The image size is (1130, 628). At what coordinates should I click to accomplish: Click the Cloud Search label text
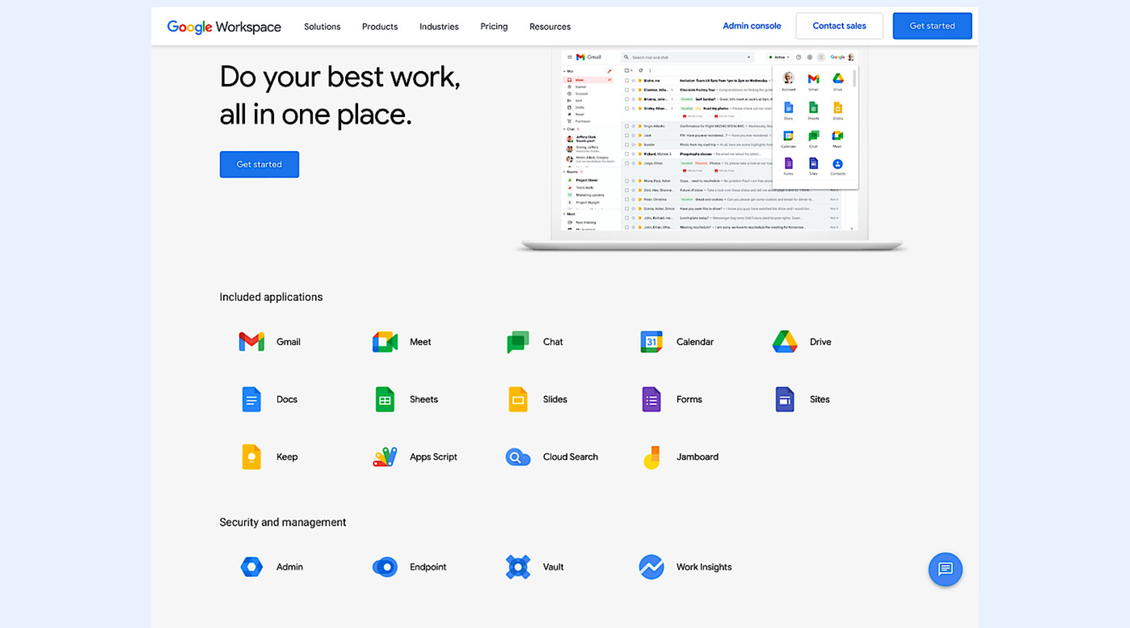570,457
